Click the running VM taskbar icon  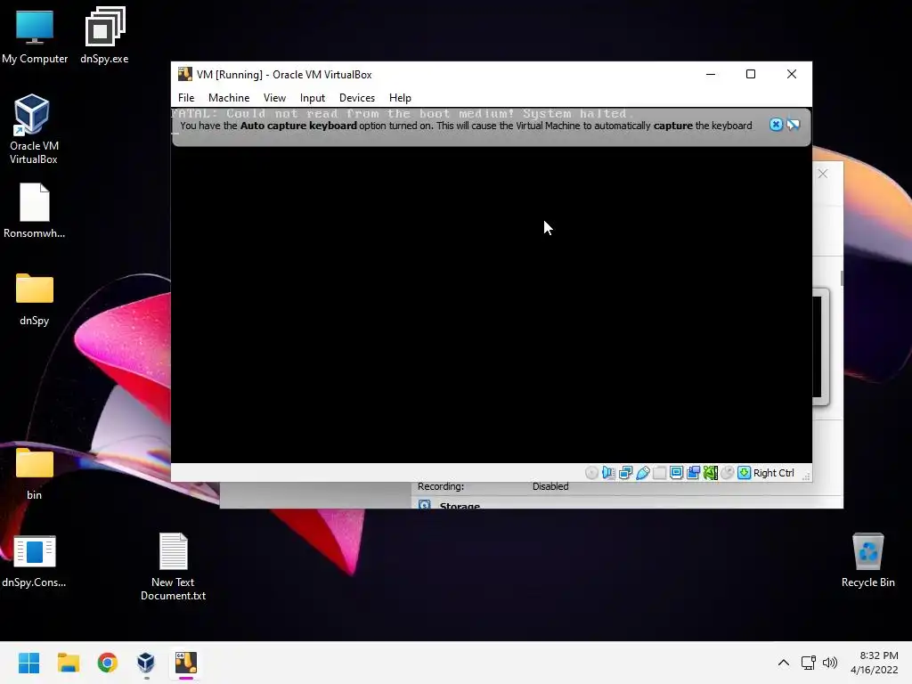186,663
